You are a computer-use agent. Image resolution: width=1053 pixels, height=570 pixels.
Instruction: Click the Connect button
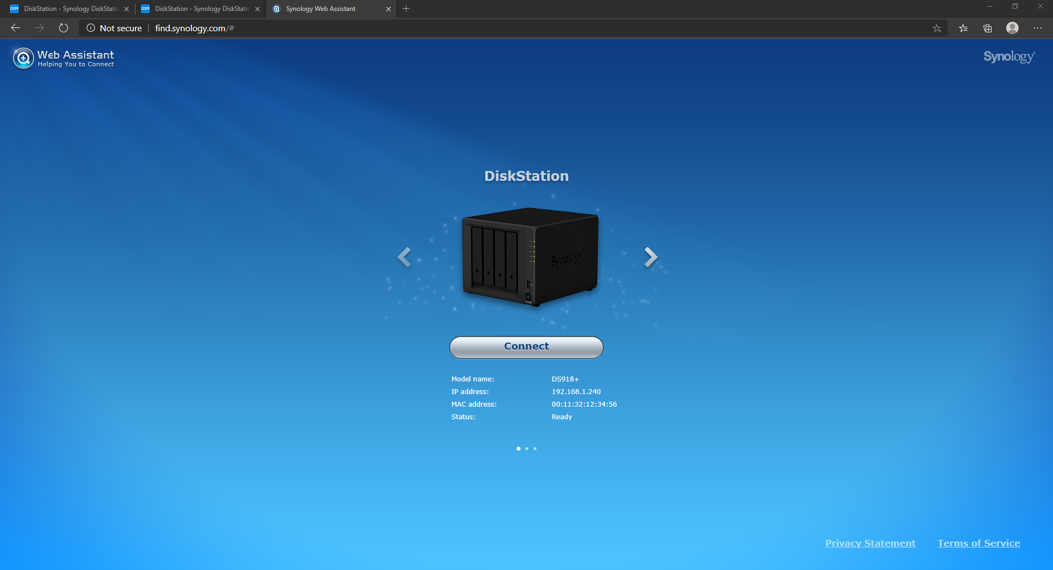tap(526, 347)
